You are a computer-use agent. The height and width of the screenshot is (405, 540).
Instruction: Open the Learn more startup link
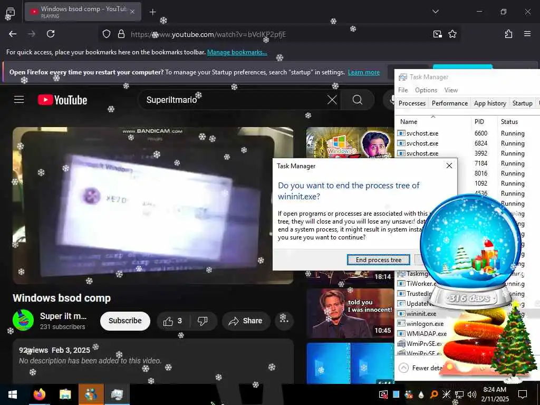click(364, 72)
